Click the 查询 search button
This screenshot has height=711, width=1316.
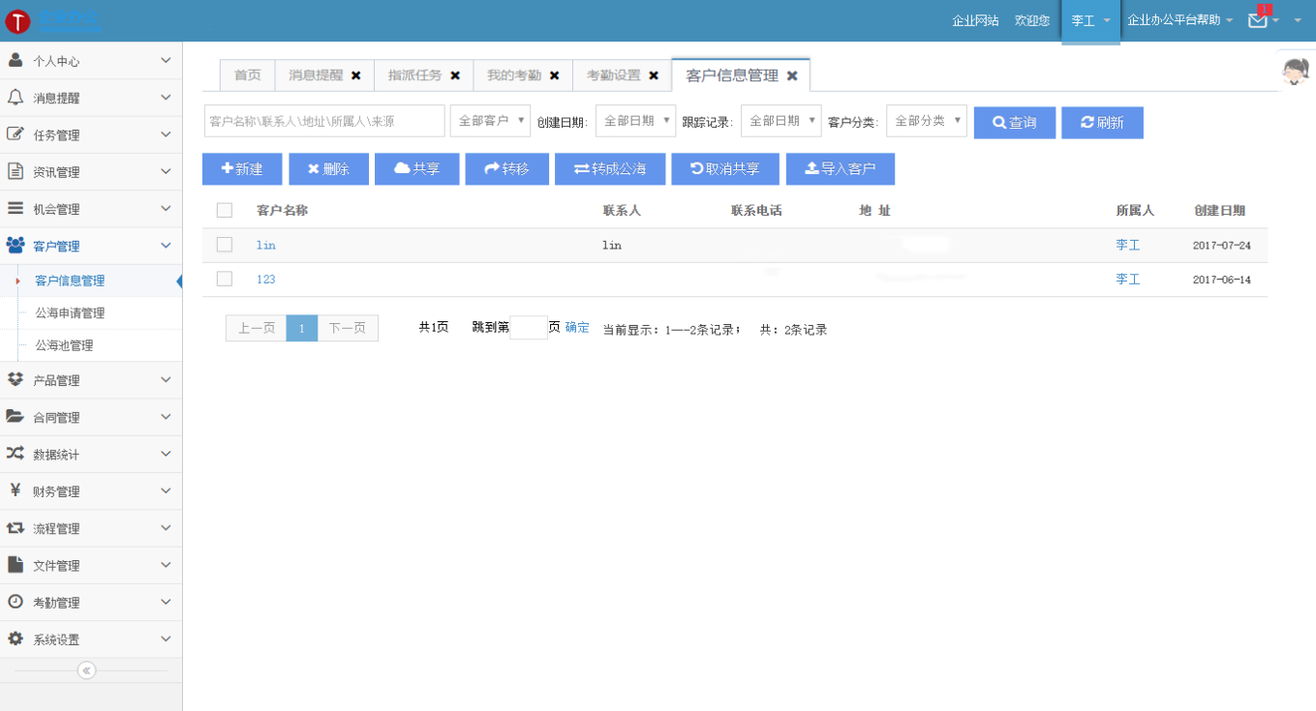coord(1014,123)
